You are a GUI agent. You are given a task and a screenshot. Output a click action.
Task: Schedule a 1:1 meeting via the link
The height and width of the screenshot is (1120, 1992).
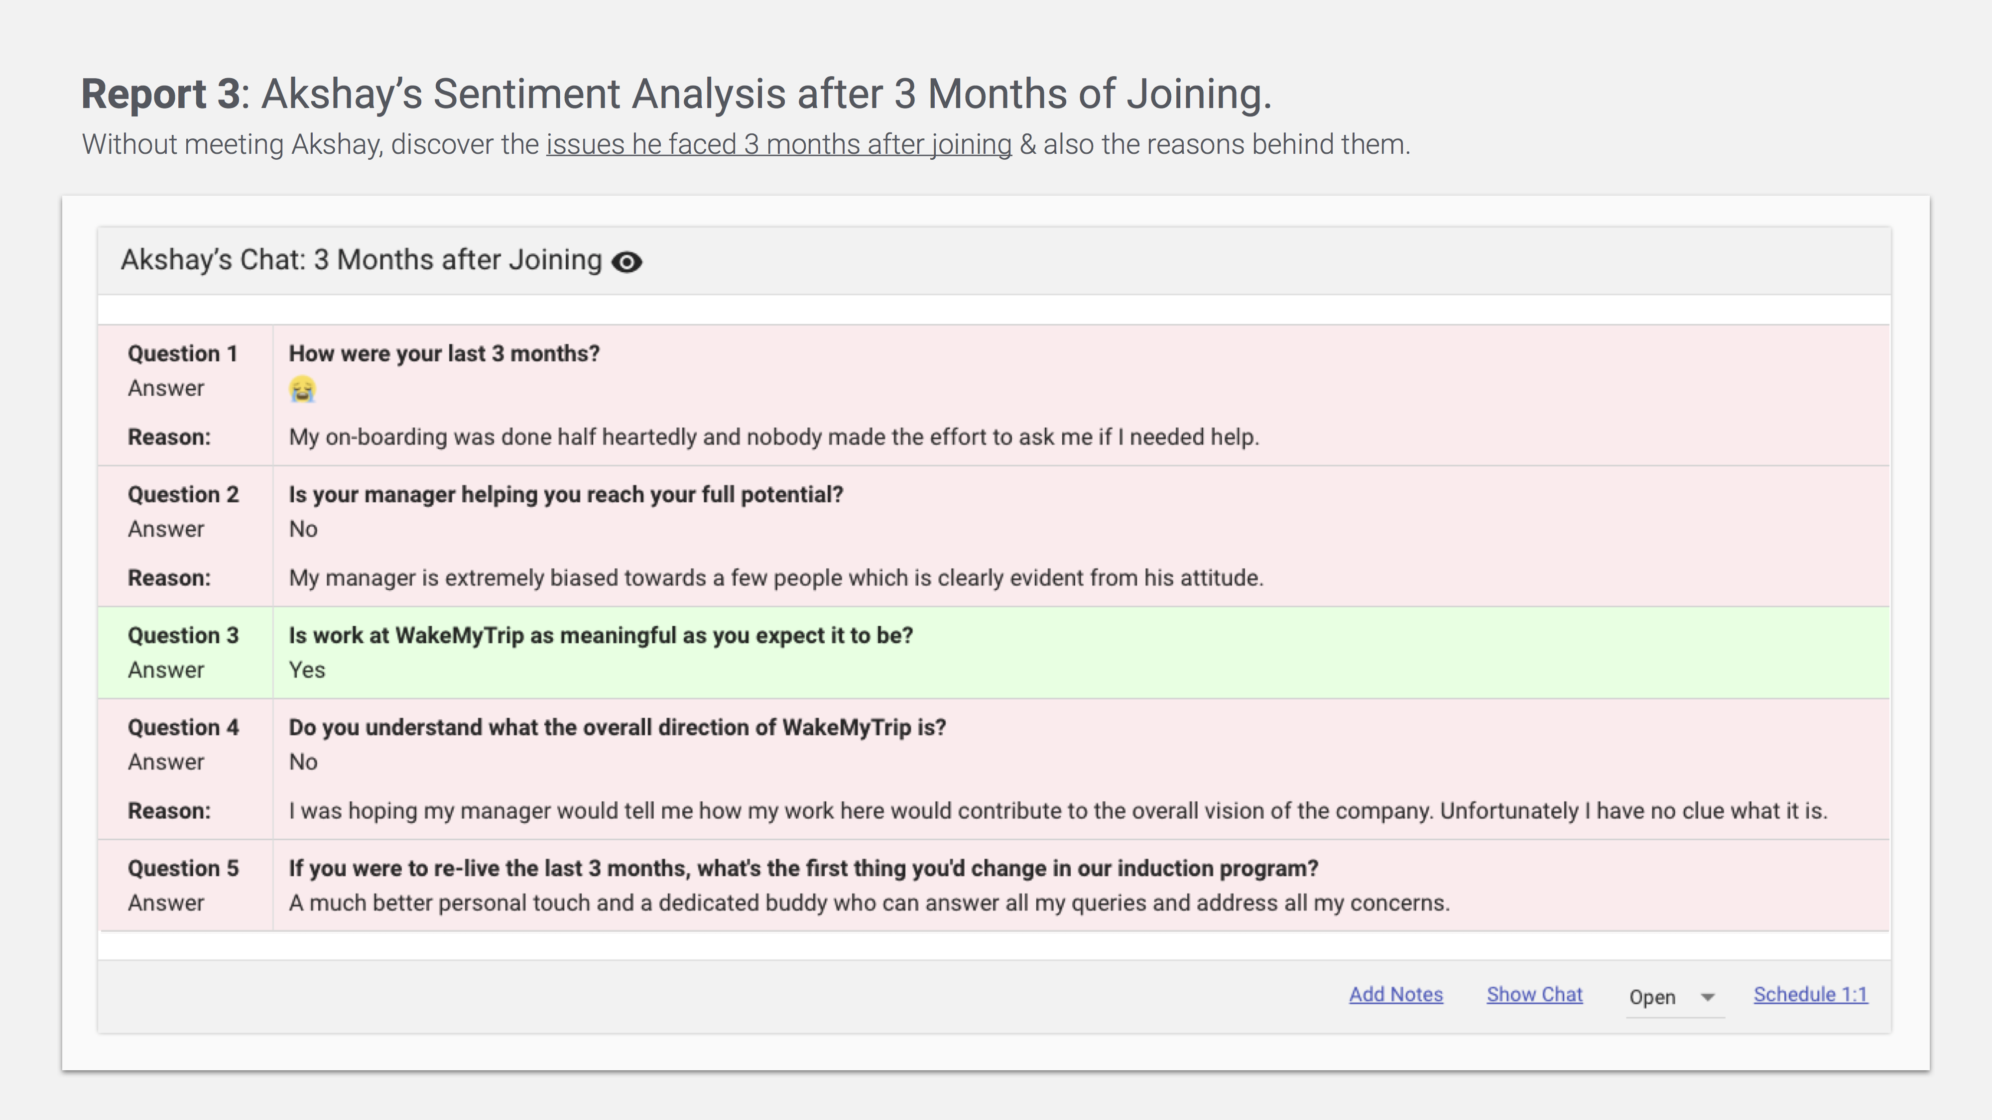point(1810,995)
